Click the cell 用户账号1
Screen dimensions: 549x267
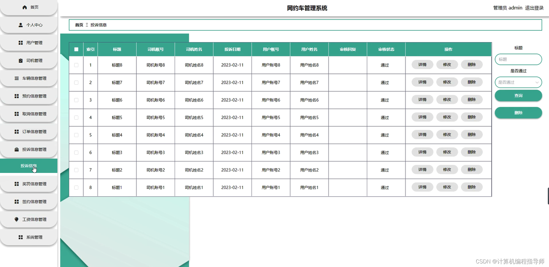point(271,187)
